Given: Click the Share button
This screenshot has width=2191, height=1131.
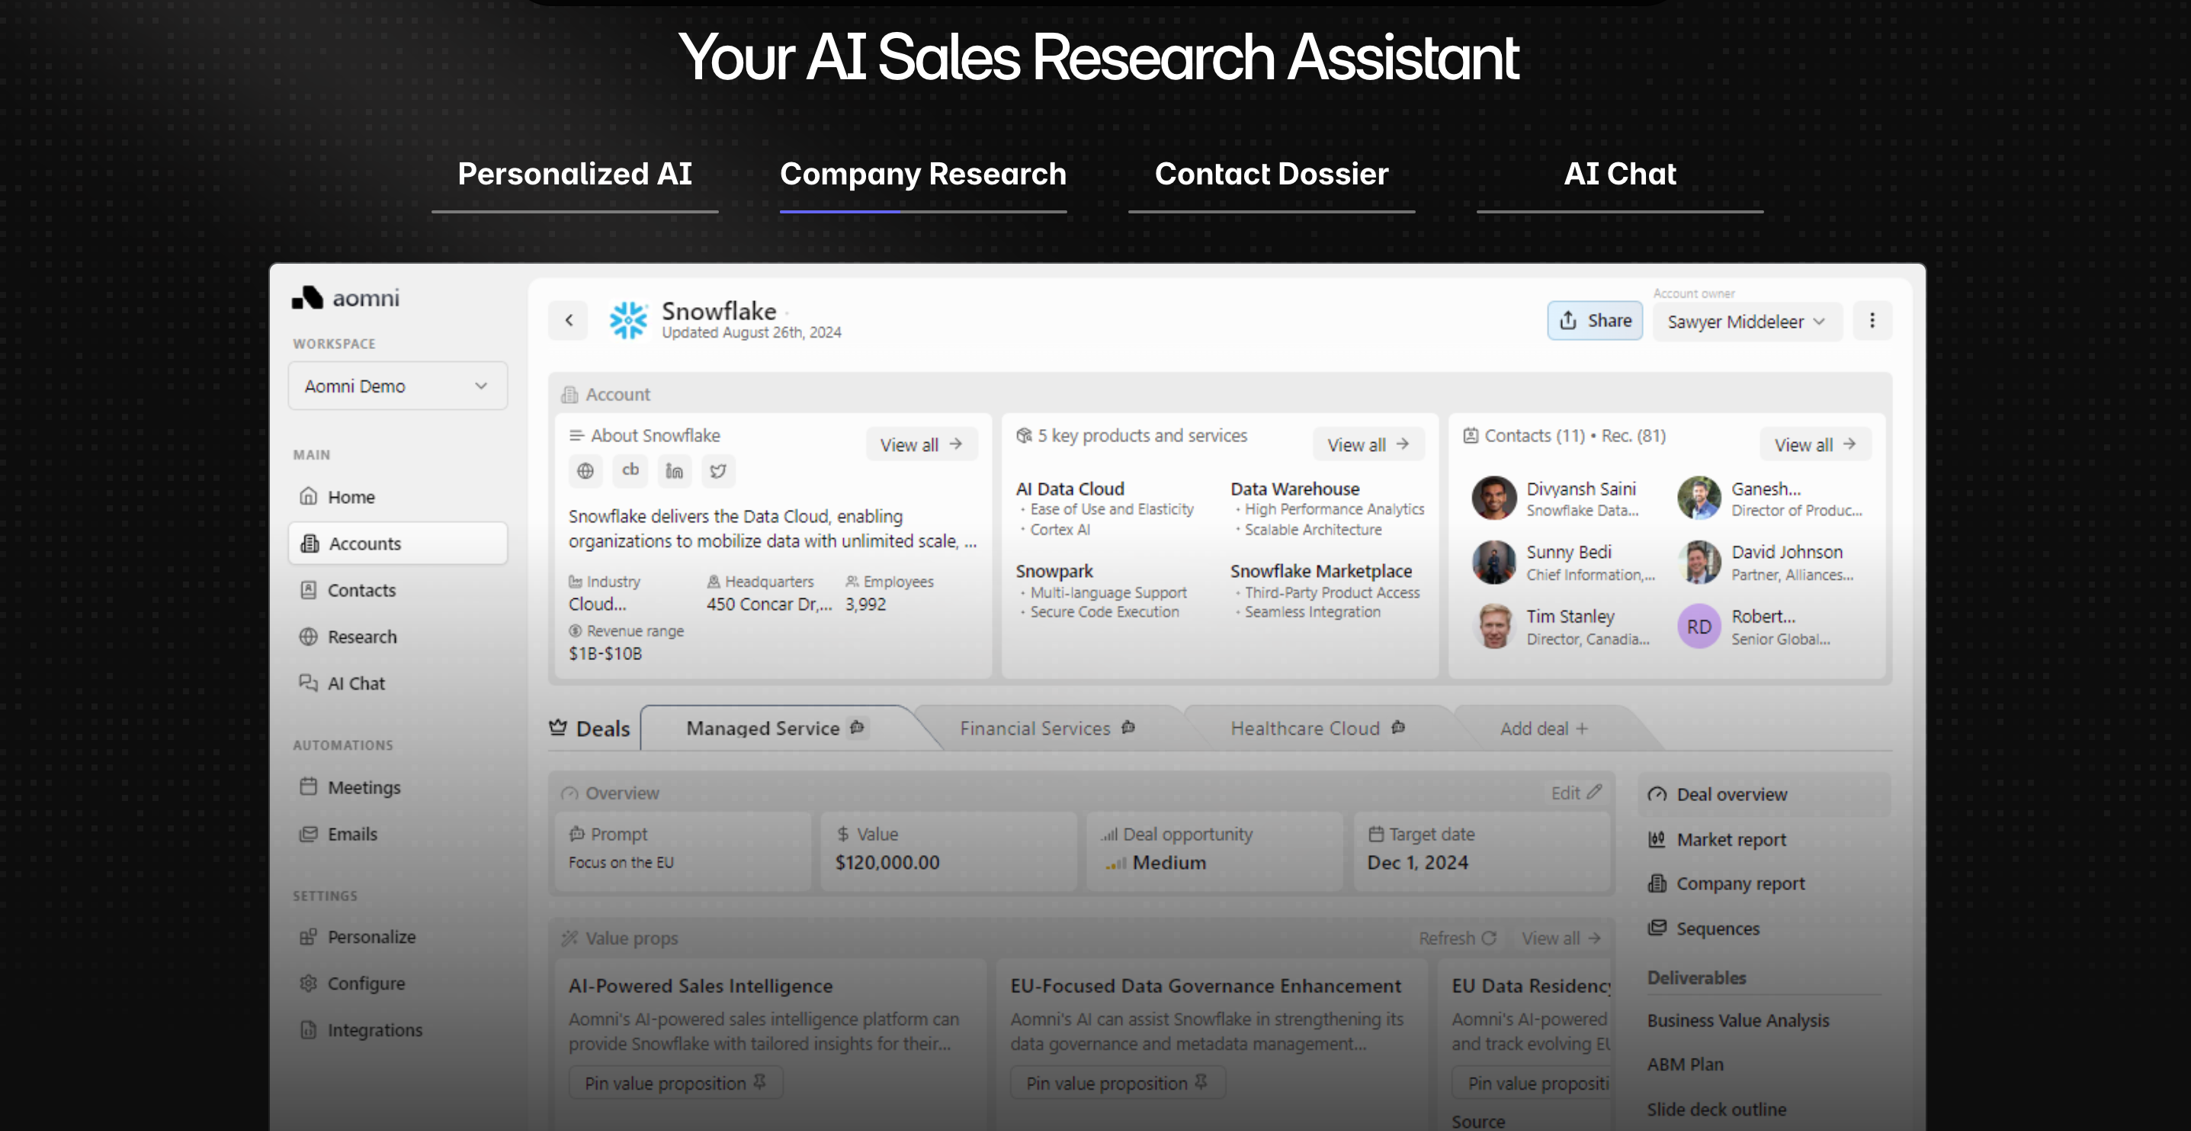Looking at the screenshot, I should coord(1594,321).
